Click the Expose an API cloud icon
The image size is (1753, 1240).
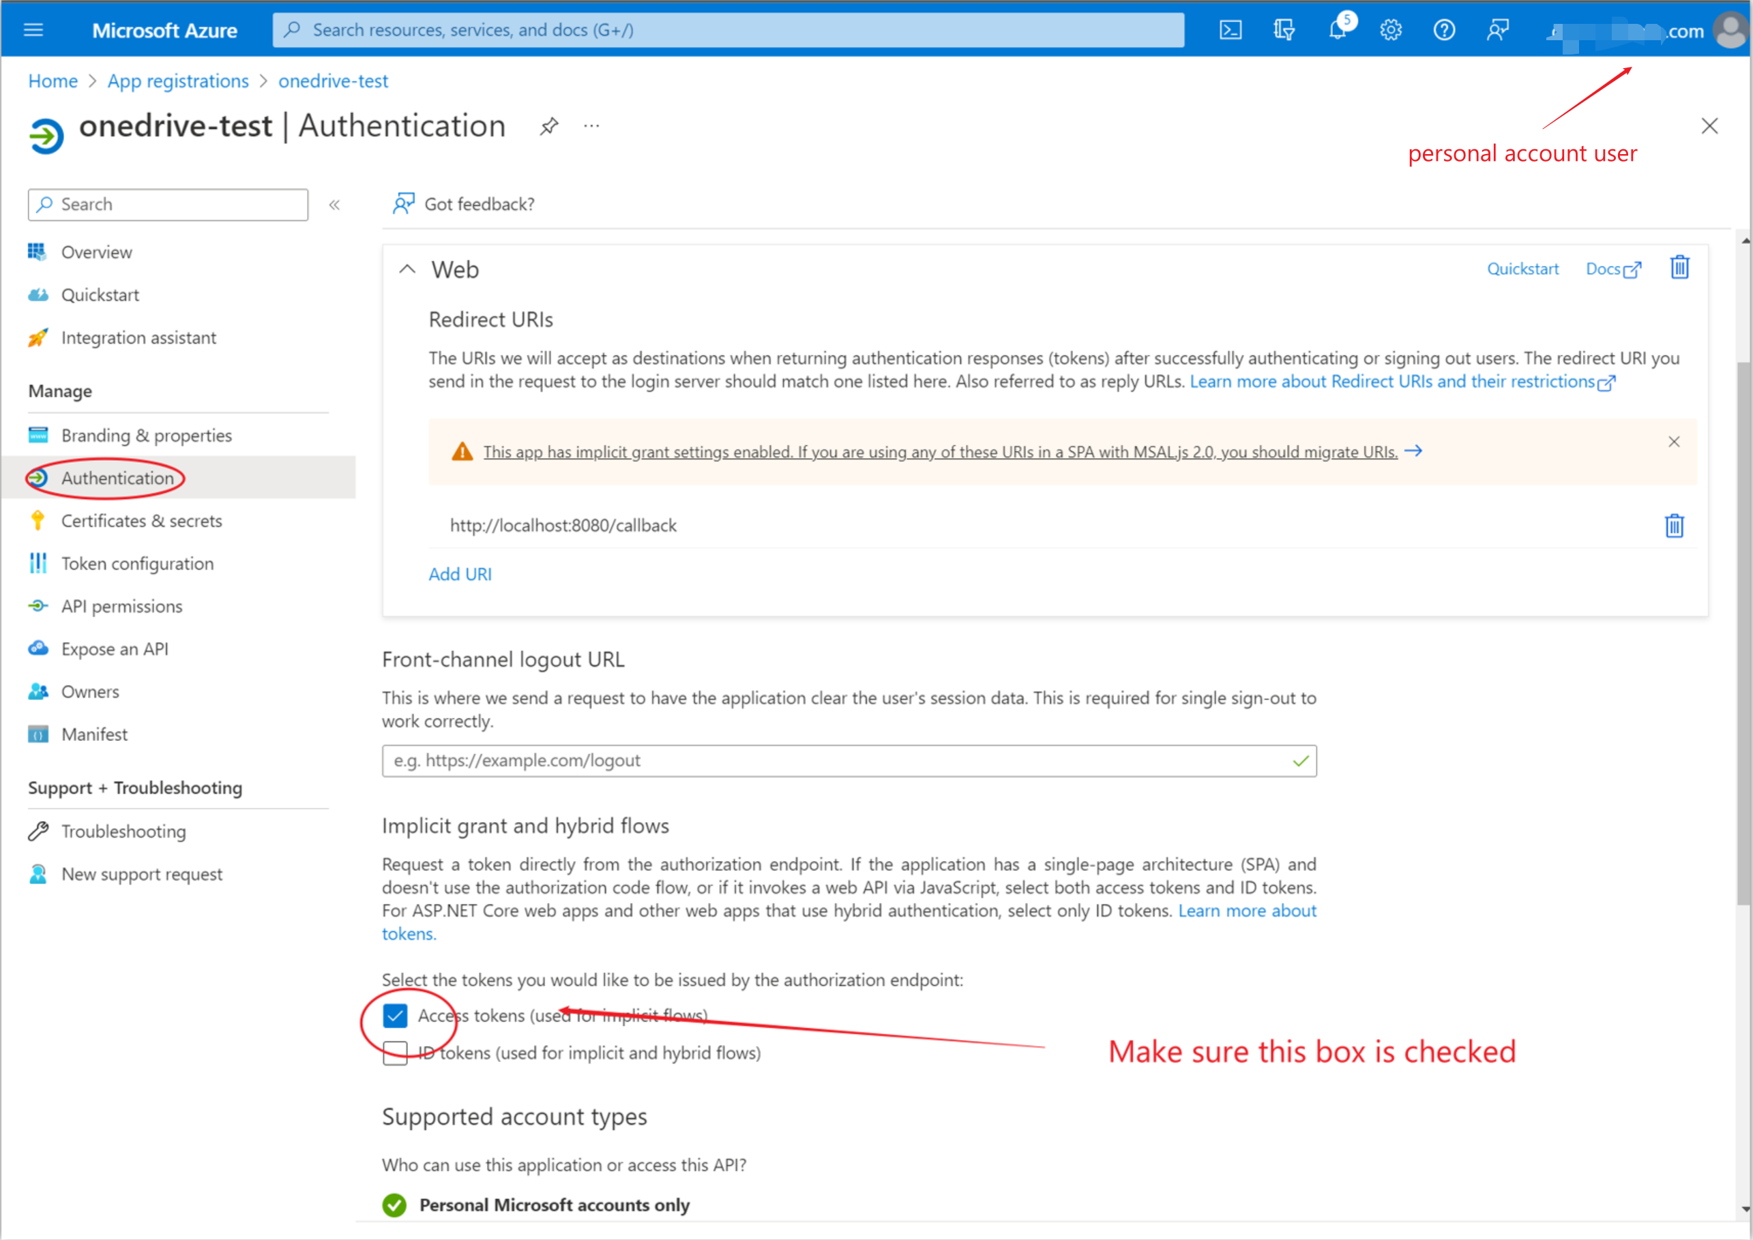(38, 649)
